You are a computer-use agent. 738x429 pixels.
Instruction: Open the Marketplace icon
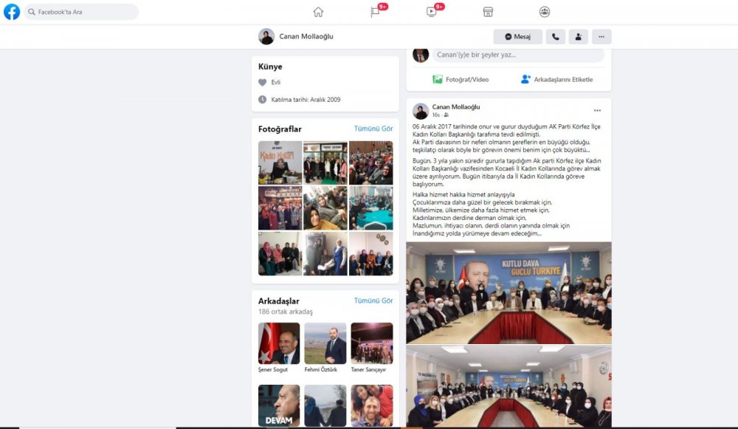point(488,13)
